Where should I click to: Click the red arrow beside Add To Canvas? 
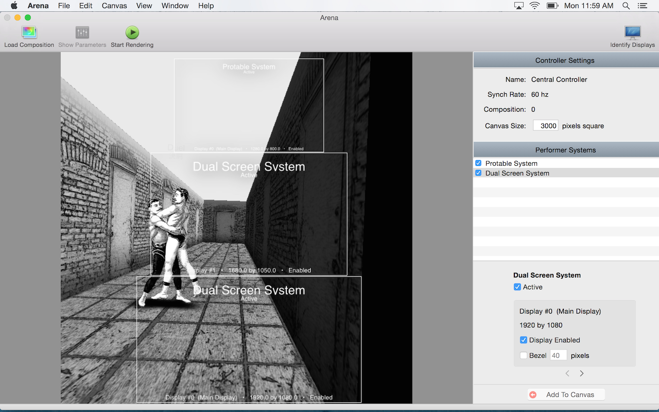pyautogui.click(x=533, y=394)
